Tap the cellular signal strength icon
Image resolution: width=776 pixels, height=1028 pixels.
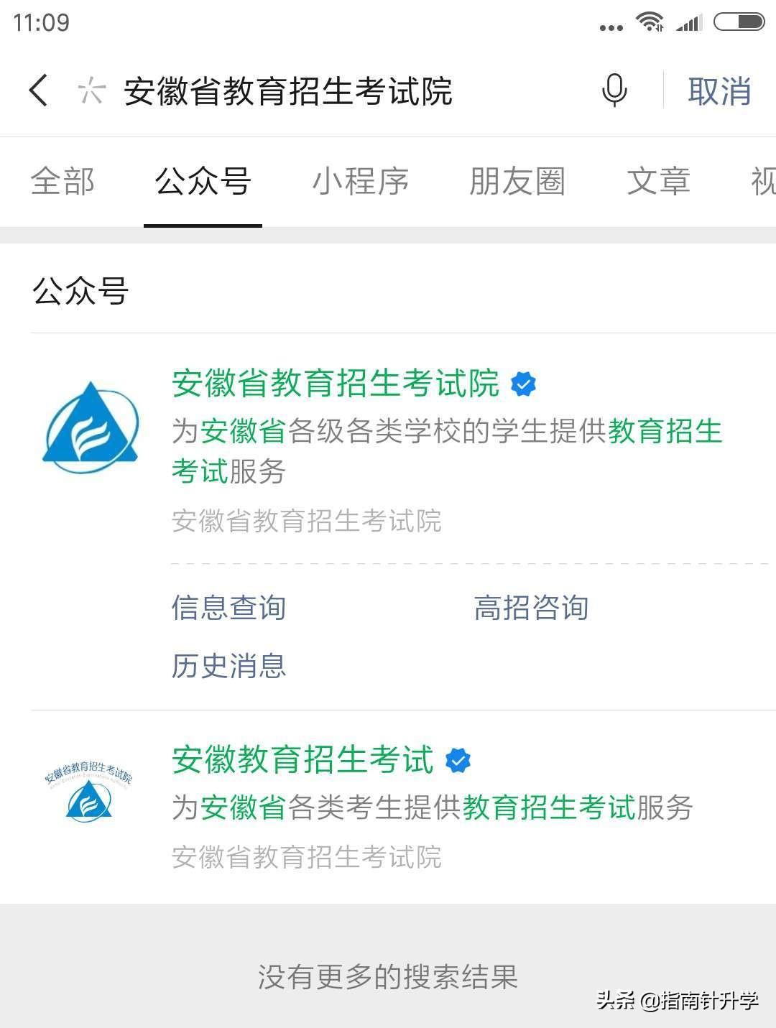[x=688, y=24]
